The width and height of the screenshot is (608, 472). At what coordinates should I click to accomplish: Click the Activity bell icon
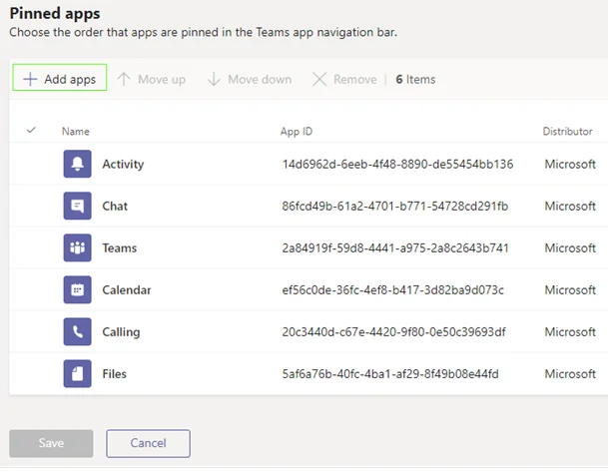click(x=78, y=164)
